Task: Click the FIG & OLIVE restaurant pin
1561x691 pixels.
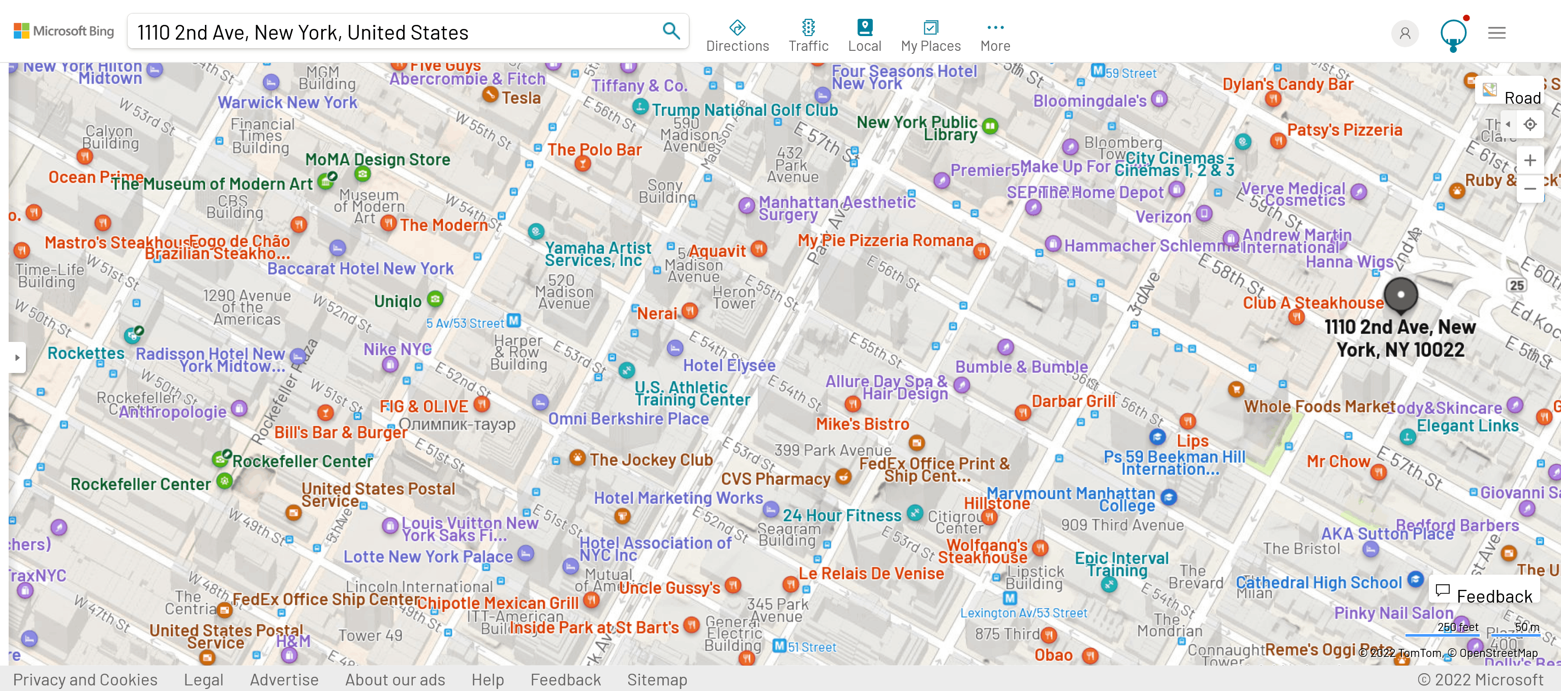Action: tap(481, 403)
